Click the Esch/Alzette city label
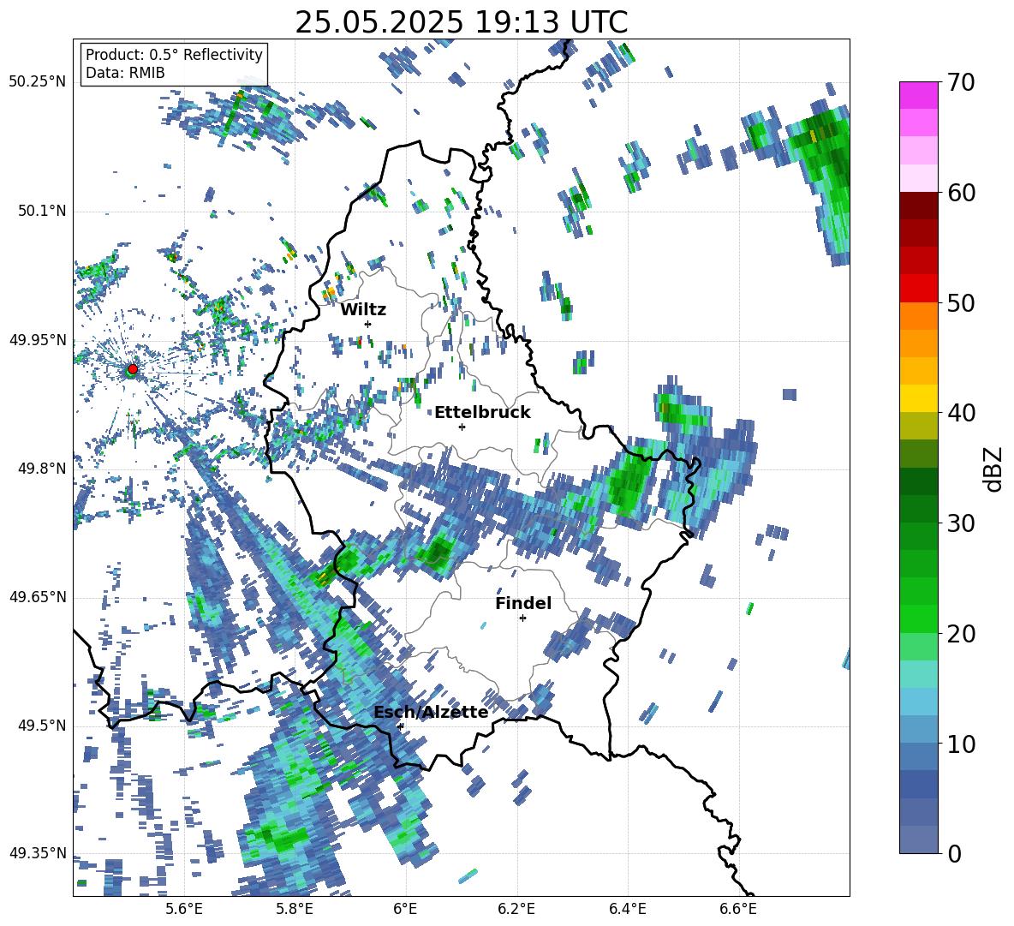The width and height of the screenshot is (1014, 926). 431,712
